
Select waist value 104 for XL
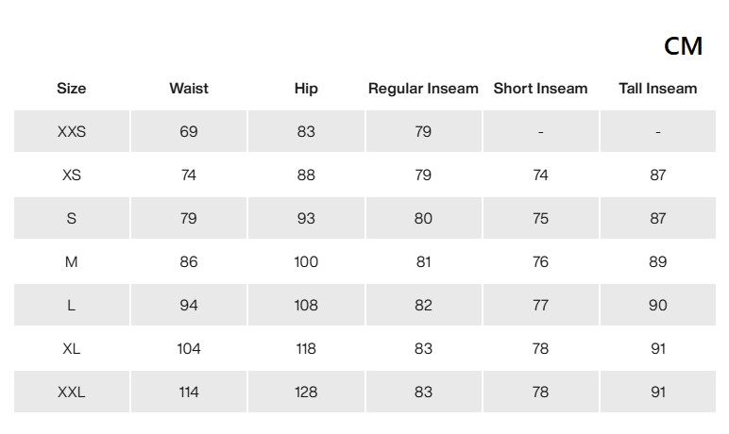click(189, 348)
